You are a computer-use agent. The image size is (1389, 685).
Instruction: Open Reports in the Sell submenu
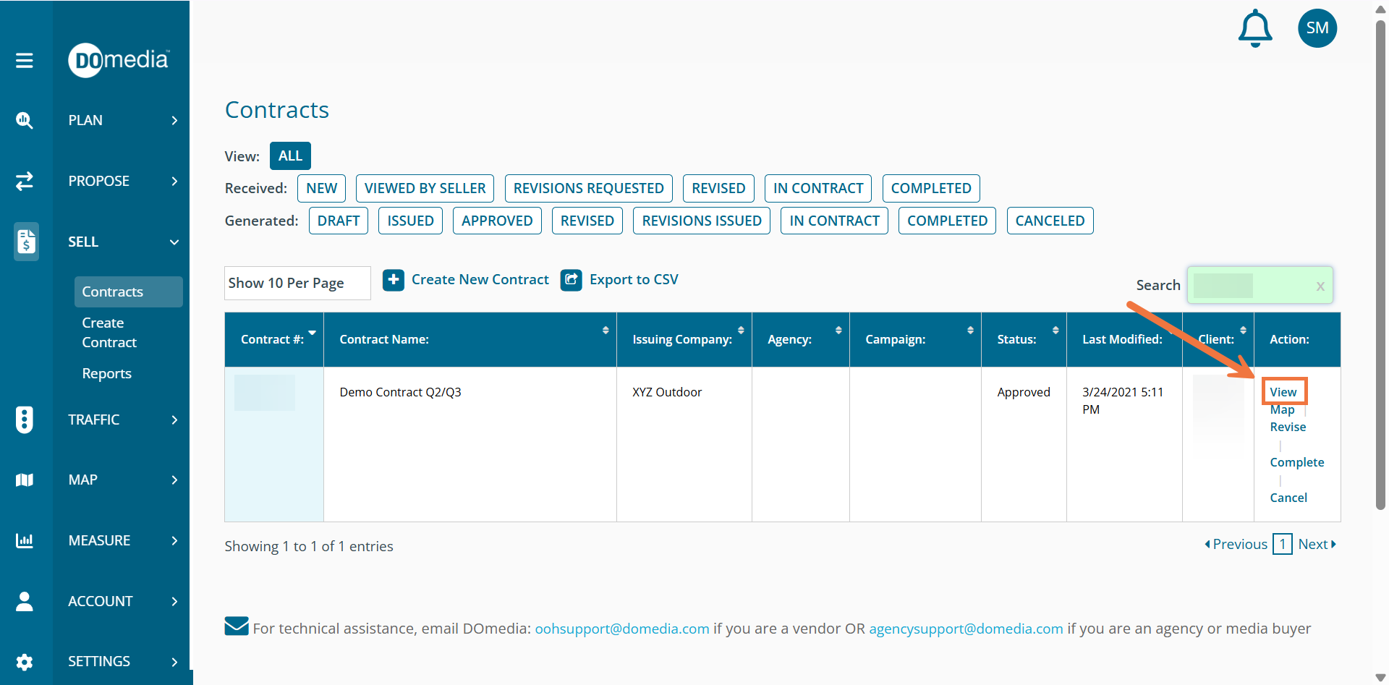click(x=106, y=373)
